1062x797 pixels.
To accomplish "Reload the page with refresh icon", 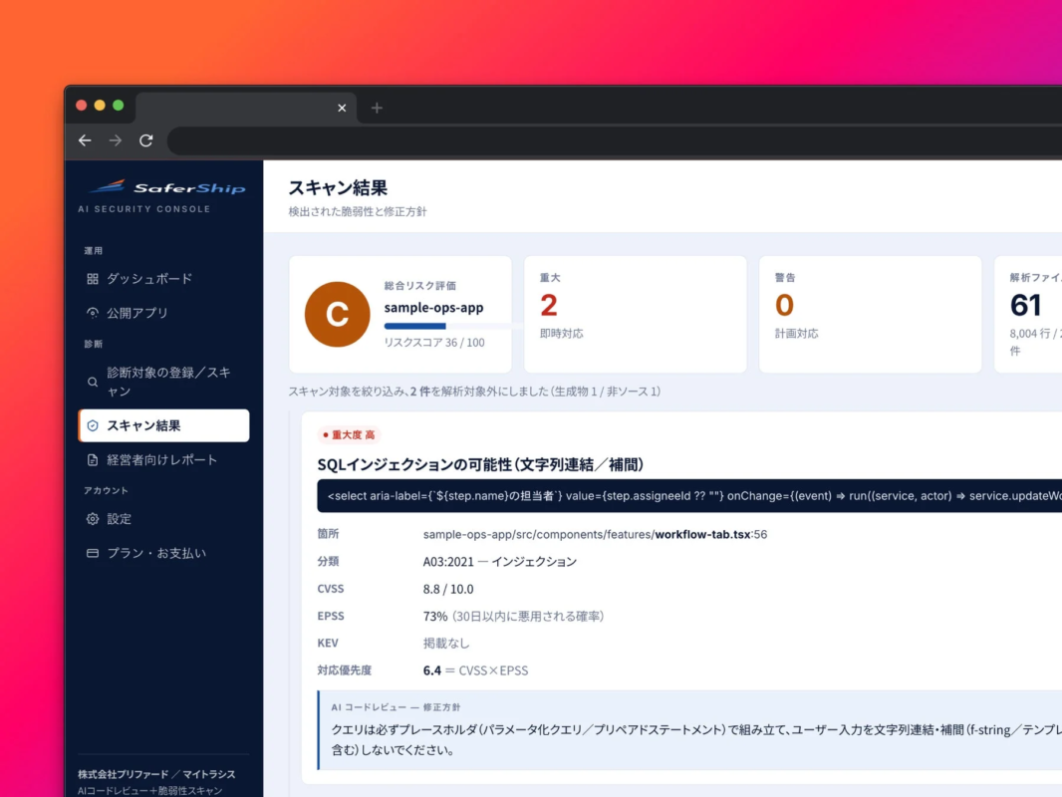I will click(145, 140).
